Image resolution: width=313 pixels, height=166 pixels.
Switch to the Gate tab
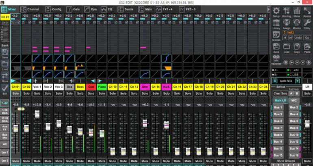[73, 9]
